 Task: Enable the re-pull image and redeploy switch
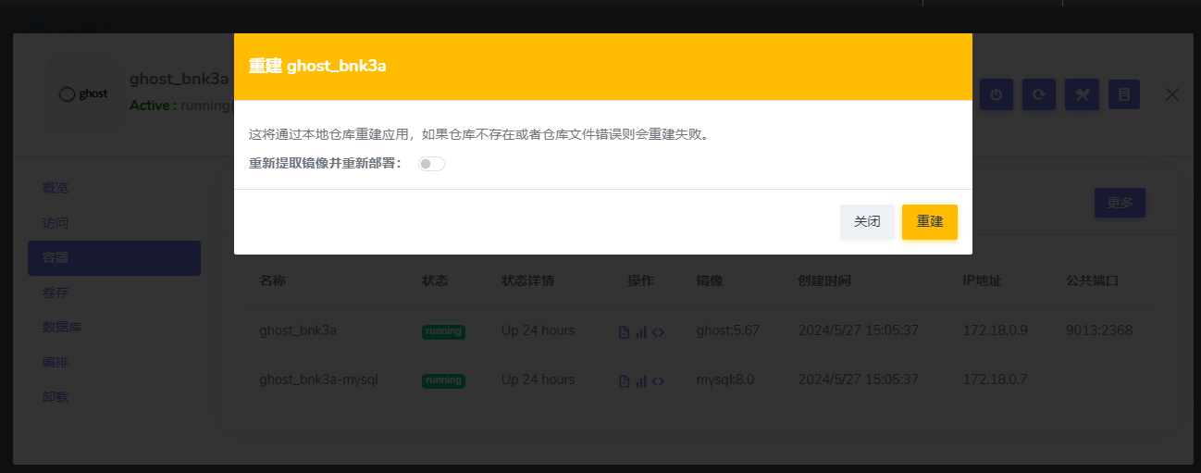(x=431, y=164)
